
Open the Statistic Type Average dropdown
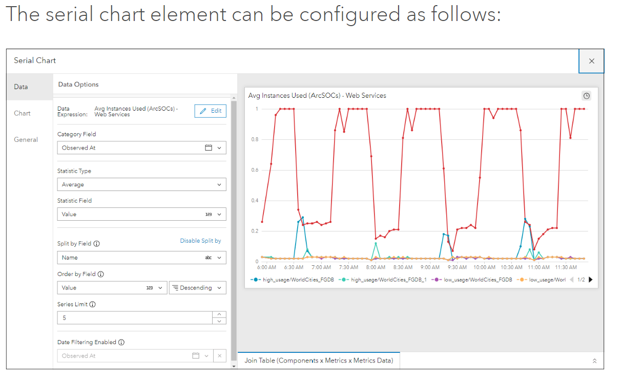[x=220, y=184]
